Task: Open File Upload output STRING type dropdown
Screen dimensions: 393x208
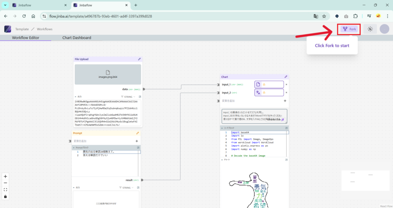Action: point(128,97)
